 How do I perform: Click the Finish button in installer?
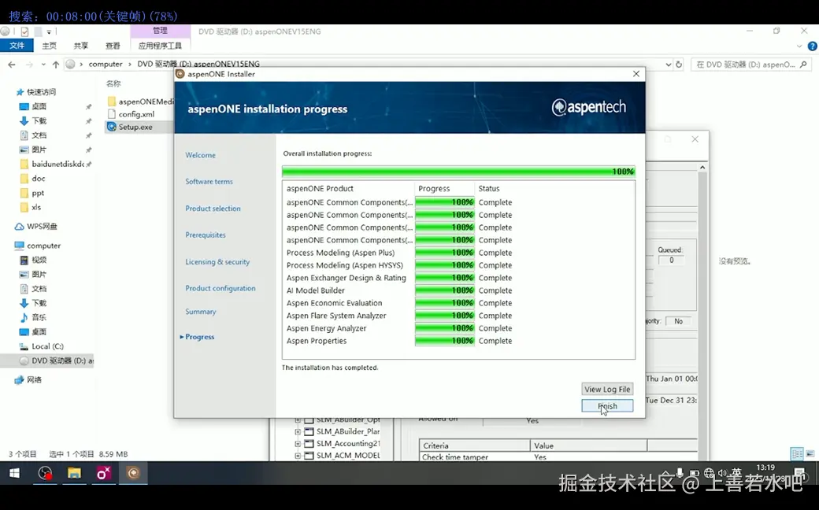(x=607, y=405)
